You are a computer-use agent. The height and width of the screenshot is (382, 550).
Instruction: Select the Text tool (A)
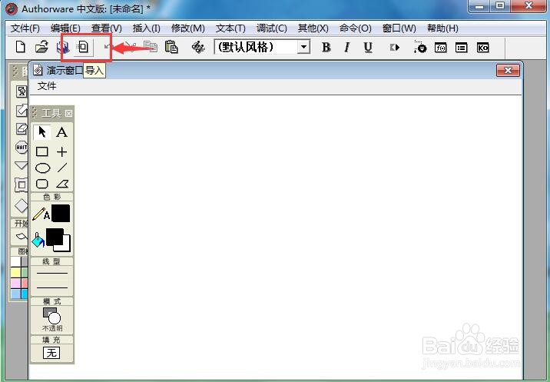tap(61, 132)
